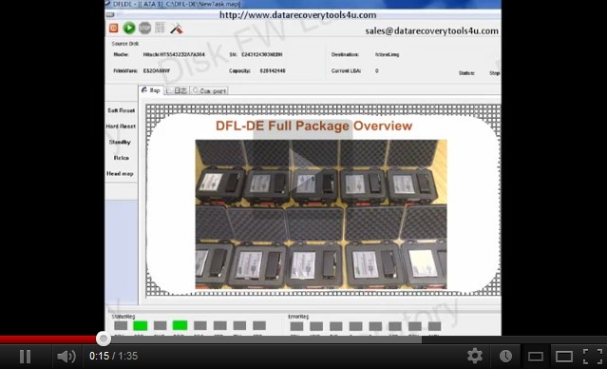
Task: Click the Head map button
Action: pos(120,174)
